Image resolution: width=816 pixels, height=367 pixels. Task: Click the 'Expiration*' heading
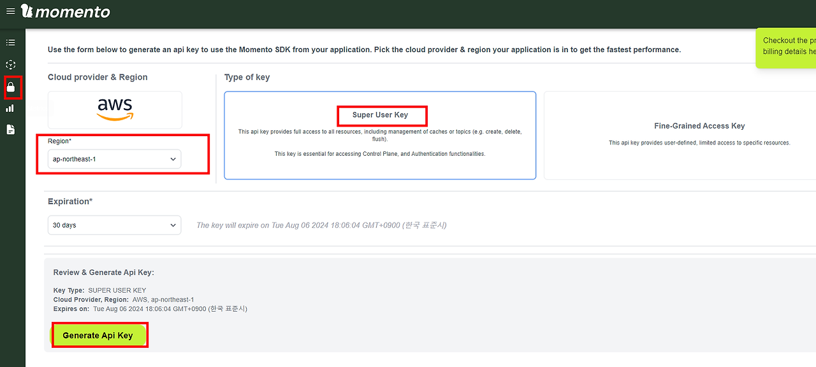pyautogui.click(x=70, y=202)
